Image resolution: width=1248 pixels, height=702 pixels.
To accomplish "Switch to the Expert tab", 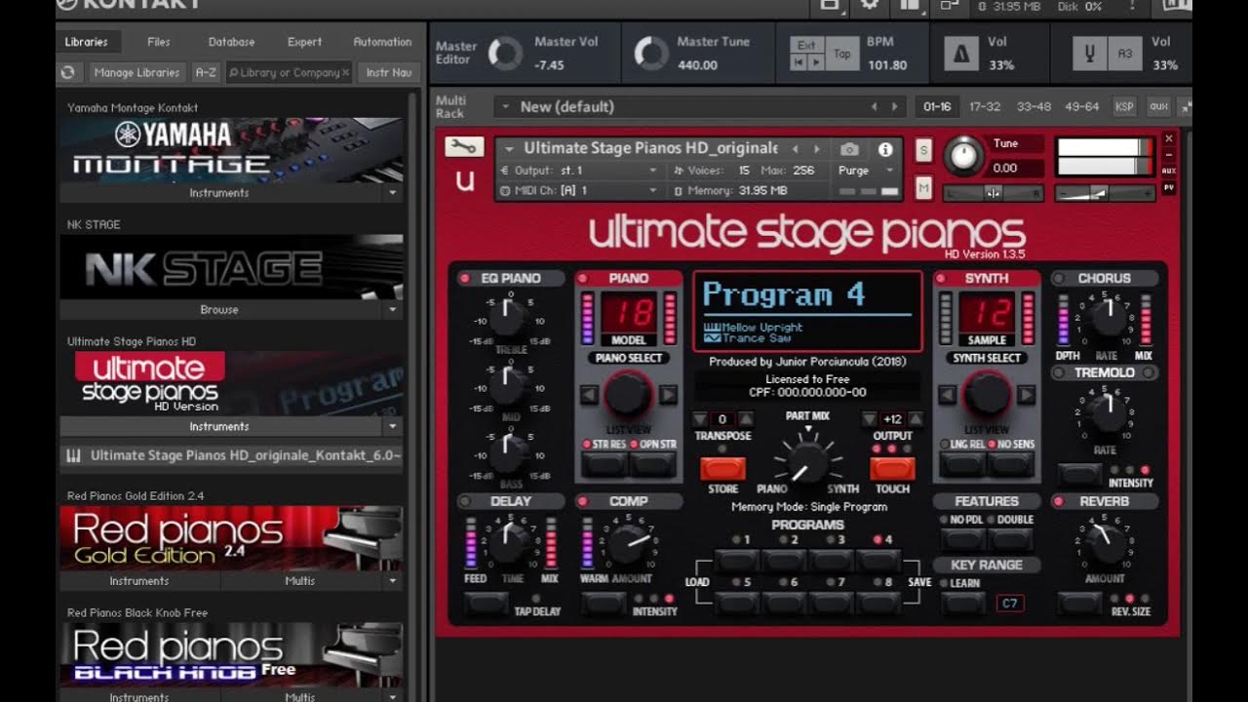I will [304, 42].
